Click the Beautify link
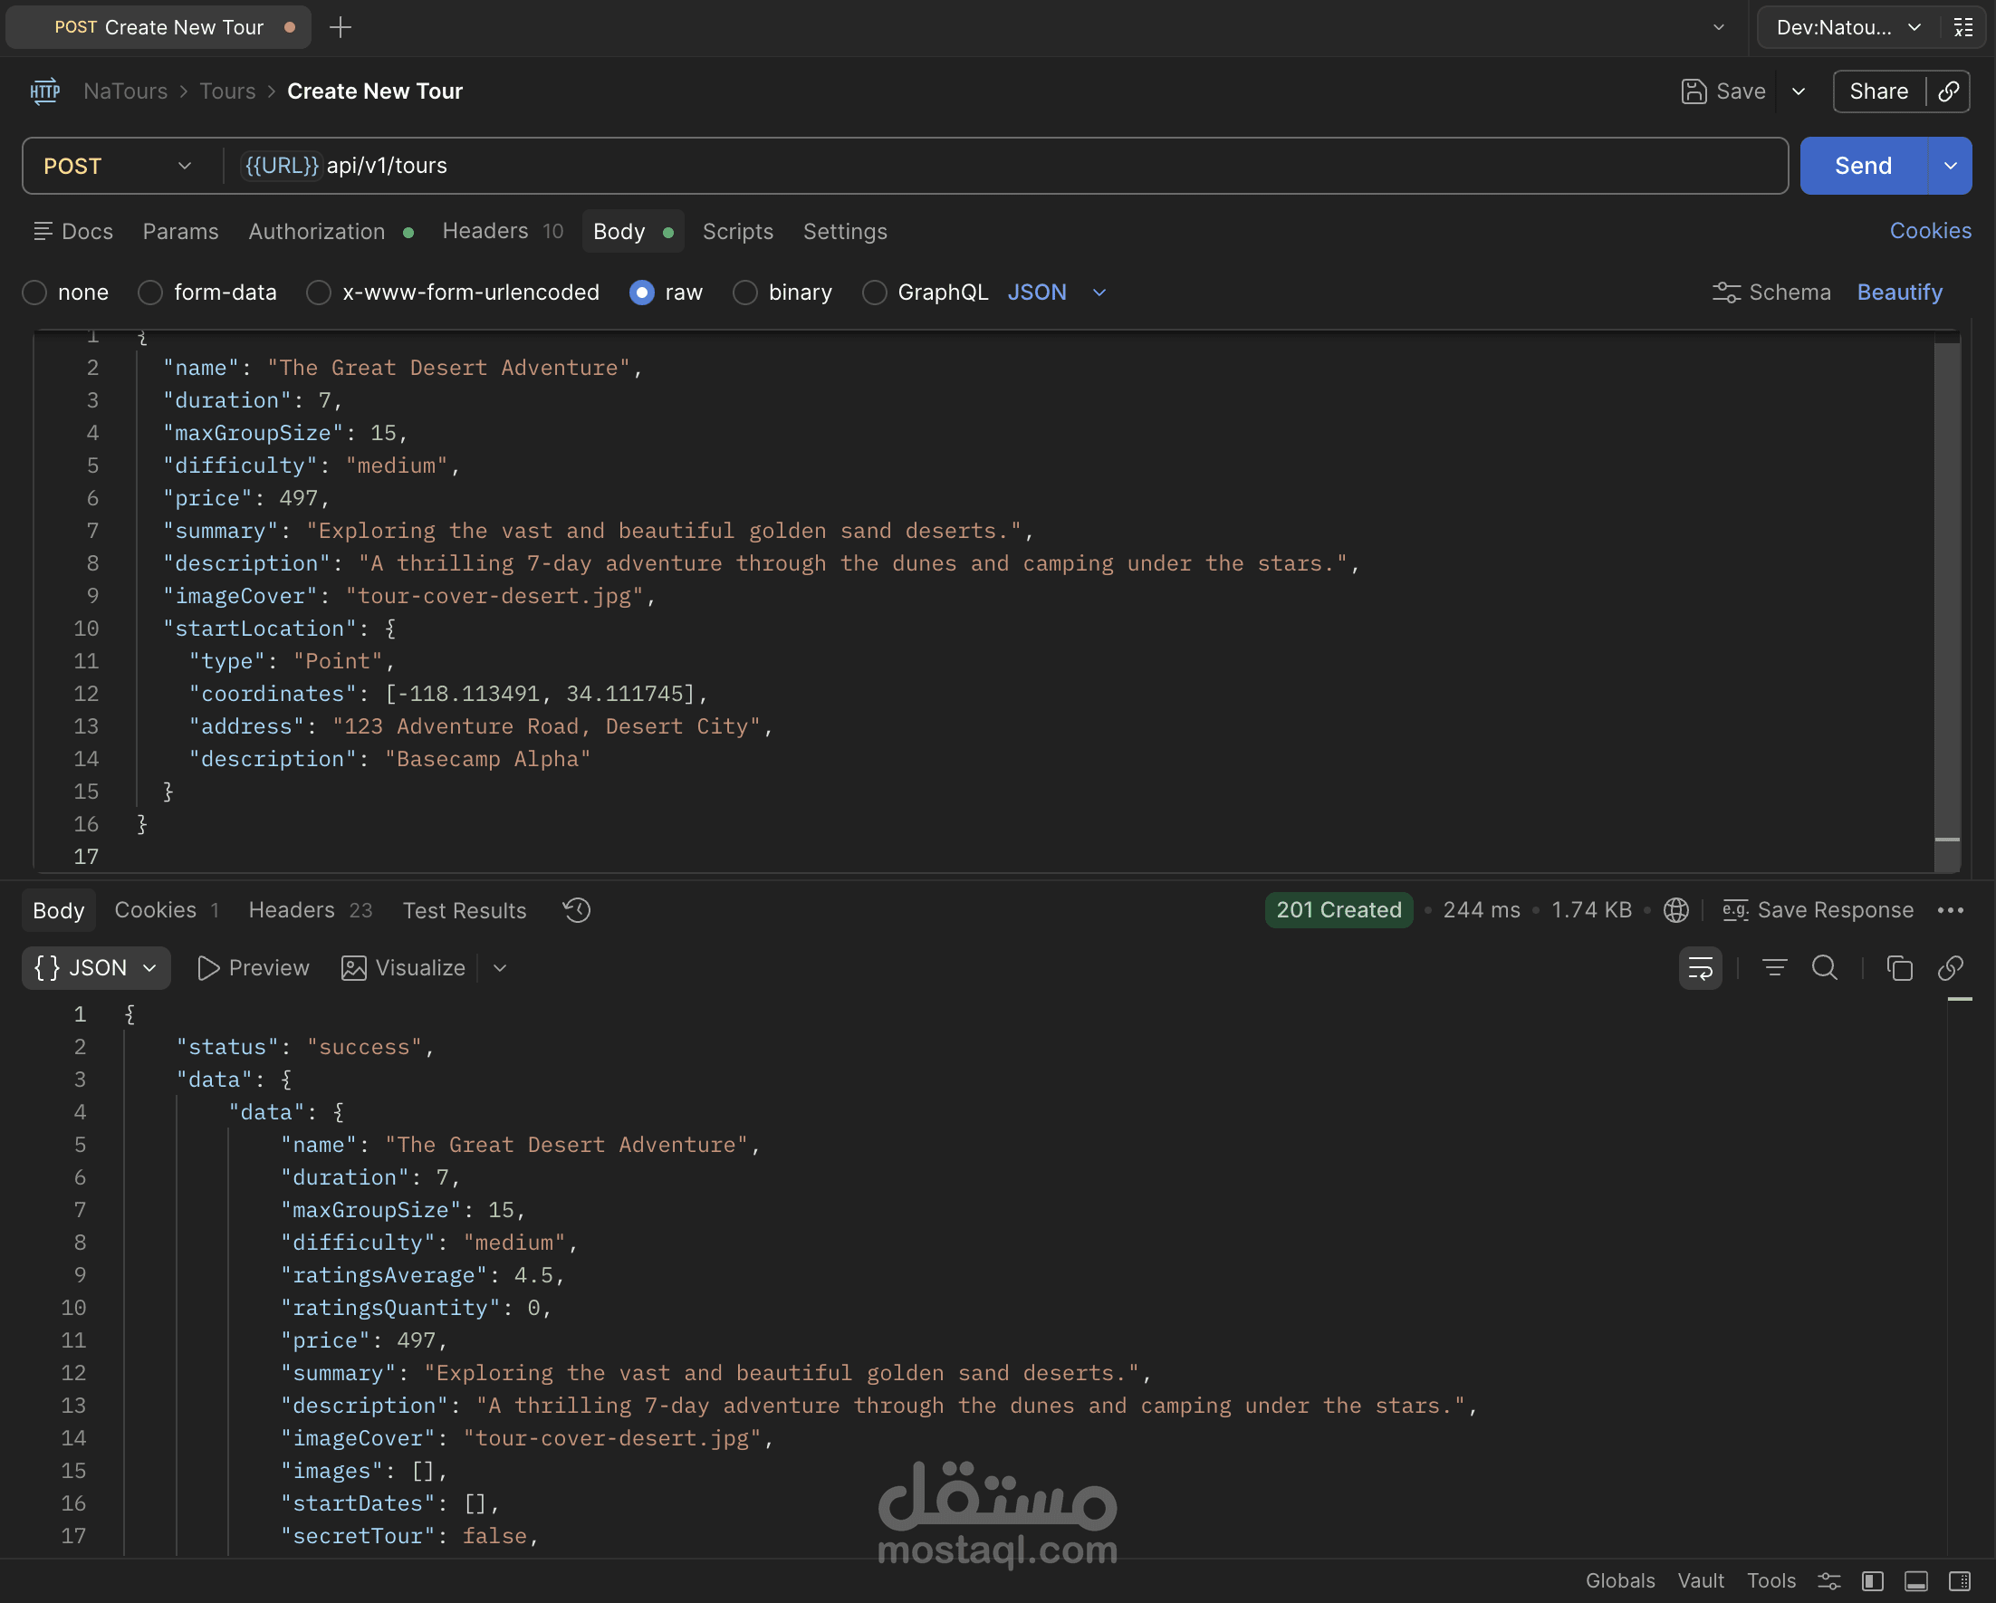The image size is (1996, 1603). pos(1899,293)
